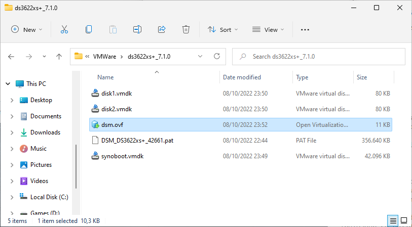Click the This PC monitor icon
The image size is (412, 227).
(x=20, y=84)
